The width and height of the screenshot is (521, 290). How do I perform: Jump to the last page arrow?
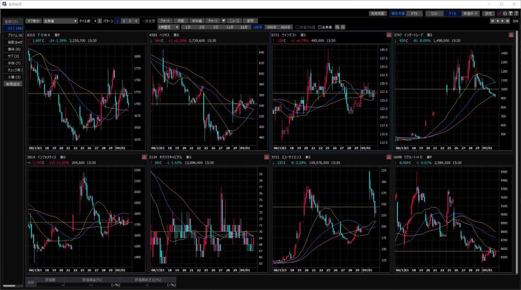click(507, 21)
